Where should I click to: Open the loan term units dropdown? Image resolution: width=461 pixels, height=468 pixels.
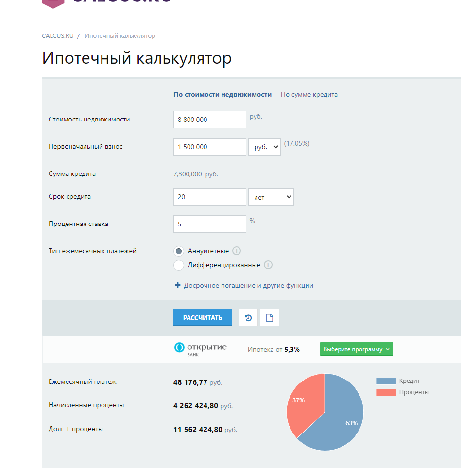[271, 197]
